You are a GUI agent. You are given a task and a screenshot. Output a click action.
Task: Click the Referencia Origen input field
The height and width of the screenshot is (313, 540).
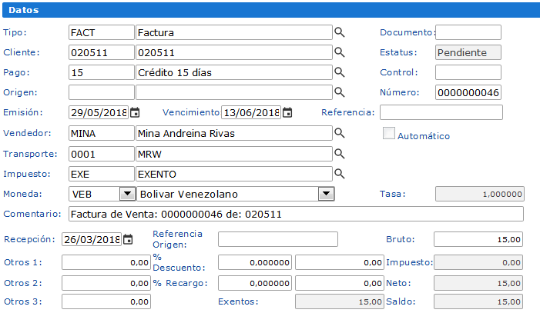(278, 239)
